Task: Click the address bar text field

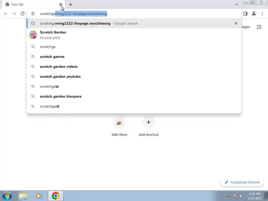Action: (x=134, y=14)
